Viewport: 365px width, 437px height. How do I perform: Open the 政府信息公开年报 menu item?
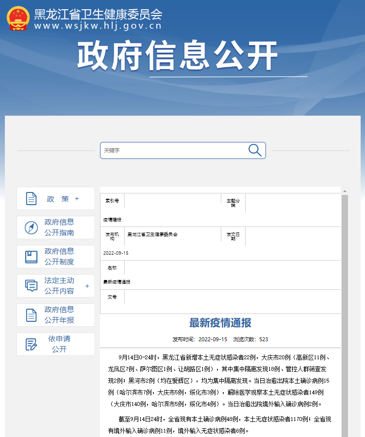tap(59, 315)
